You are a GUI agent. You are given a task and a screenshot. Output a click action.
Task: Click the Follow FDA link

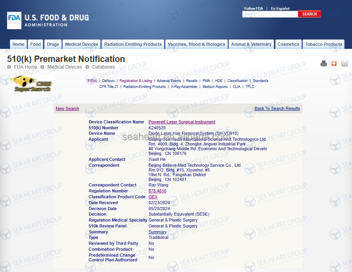point(254,9)
